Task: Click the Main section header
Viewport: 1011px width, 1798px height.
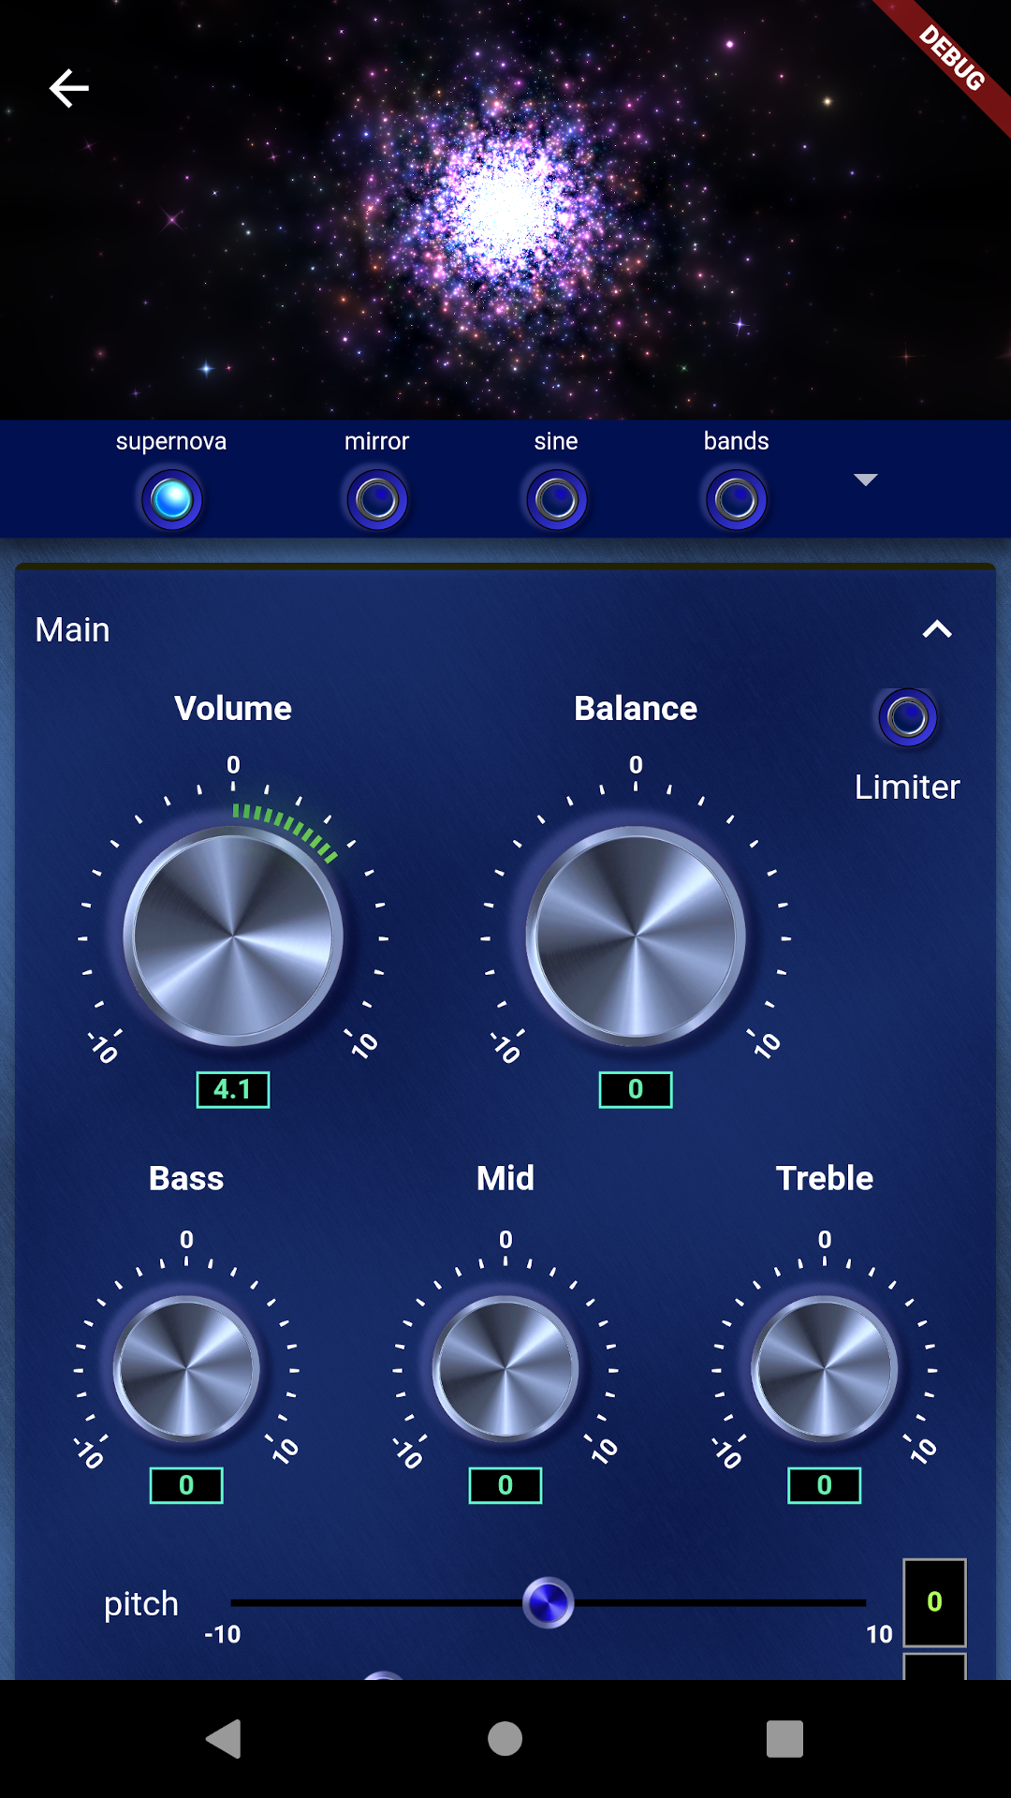Action: 73,629
